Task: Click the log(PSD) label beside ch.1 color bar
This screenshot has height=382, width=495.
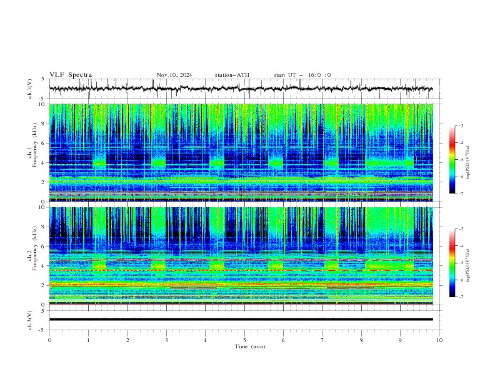Action: [468, 163]
